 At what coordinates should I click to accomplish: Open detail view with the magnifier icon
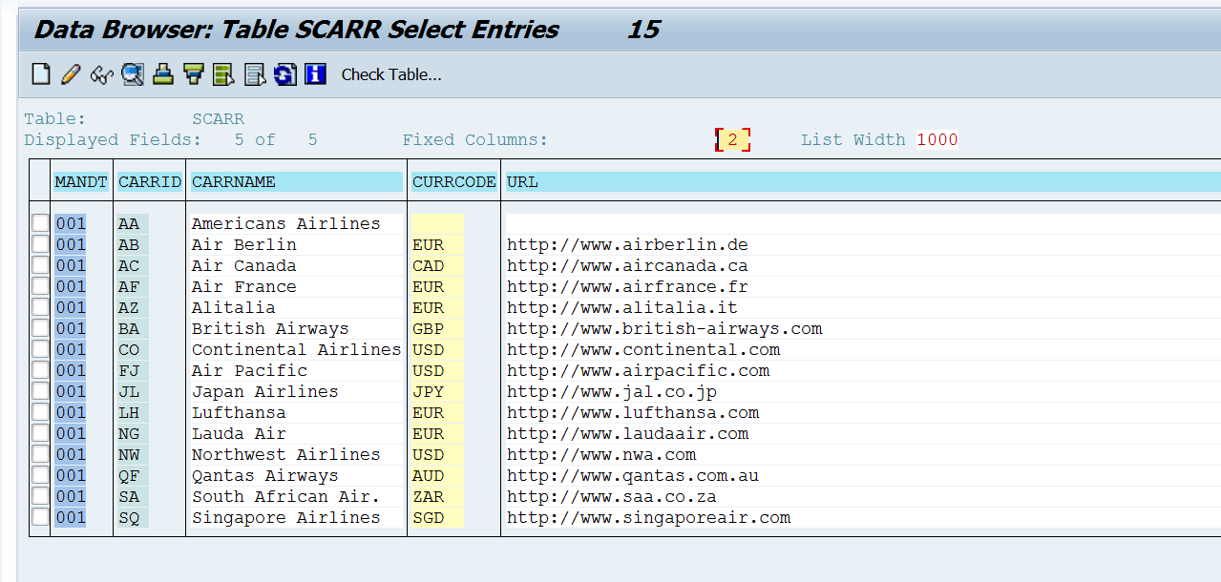[x=132, y=74]
